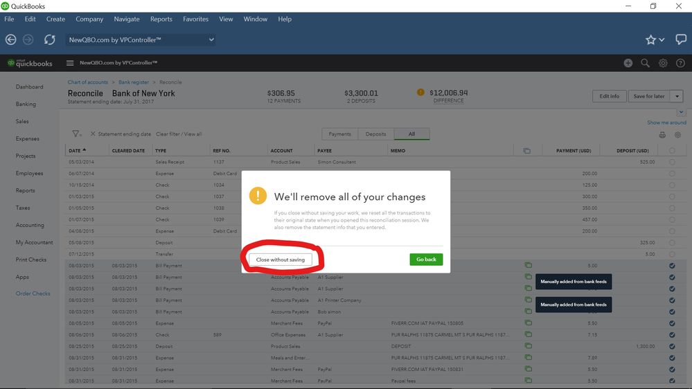
Task: Open the settings gear icon in header
Action: [x=663, y=63]
